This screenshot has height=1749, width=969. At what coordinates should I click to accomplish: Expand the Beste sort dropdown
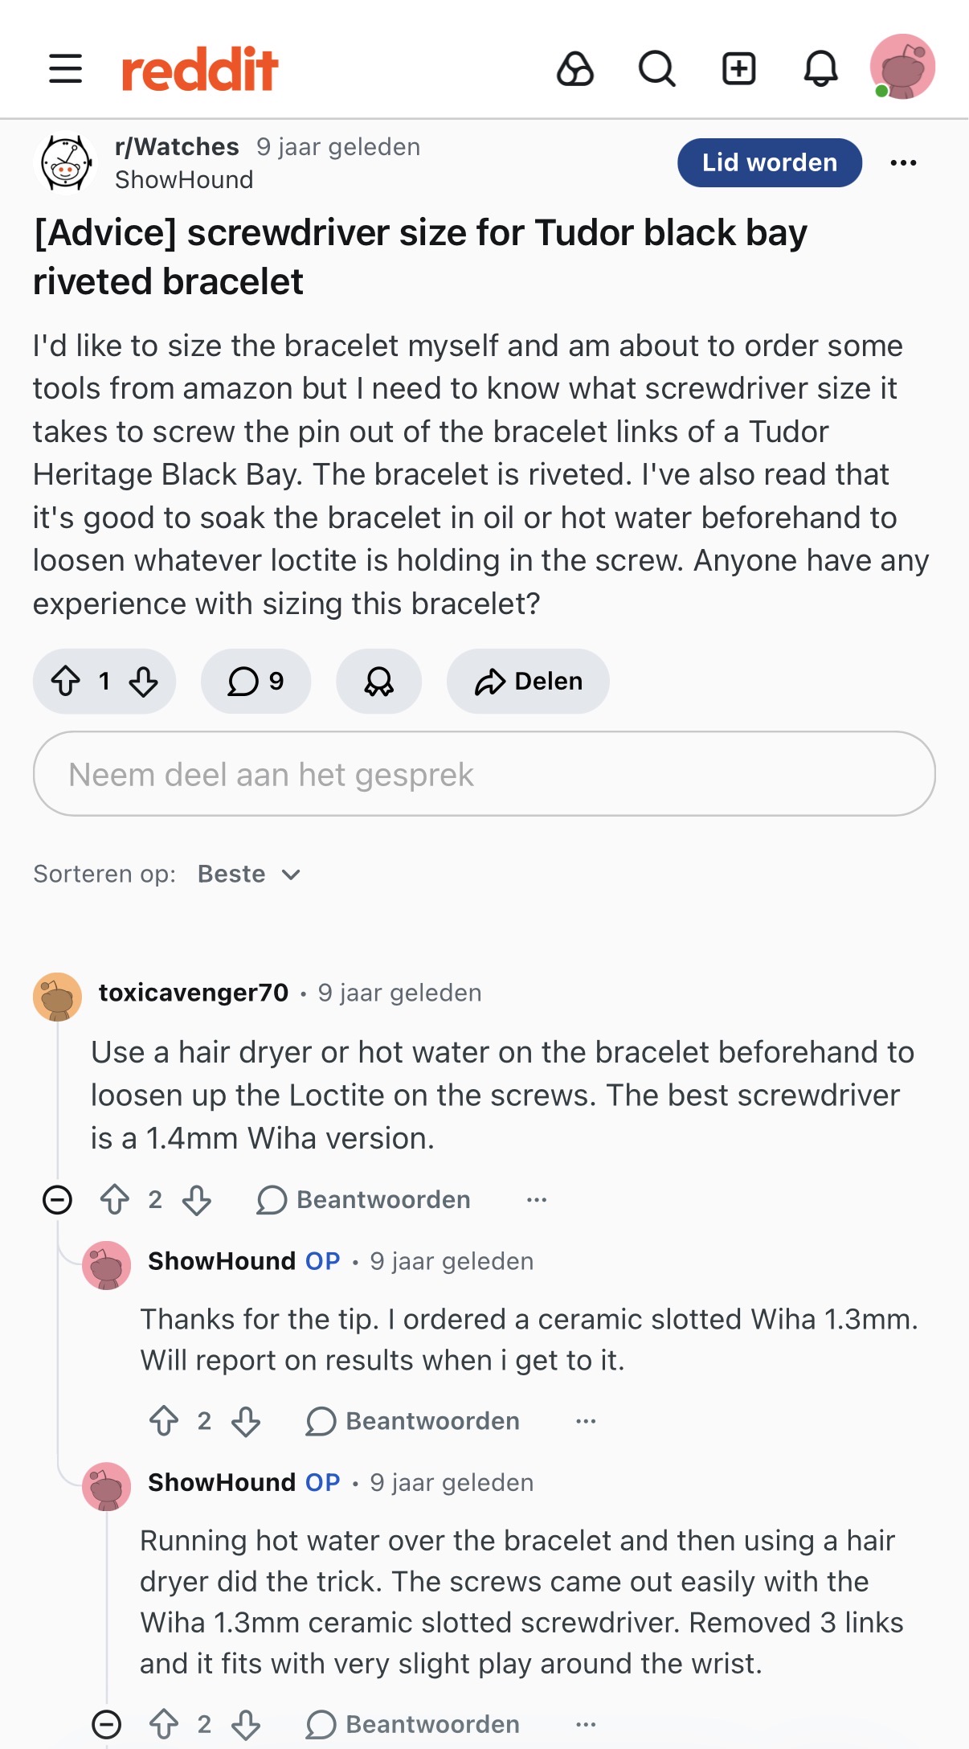(x=248, y=874)
